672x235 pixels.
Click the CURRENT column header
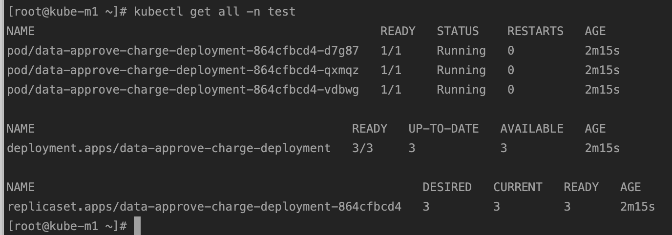(x=518, y=187)
